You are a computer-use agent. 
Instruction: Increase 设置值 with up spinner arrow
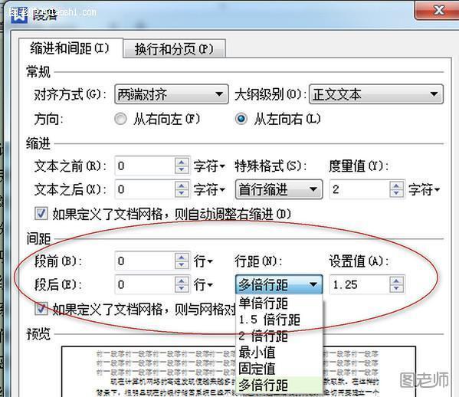point(396,281)
